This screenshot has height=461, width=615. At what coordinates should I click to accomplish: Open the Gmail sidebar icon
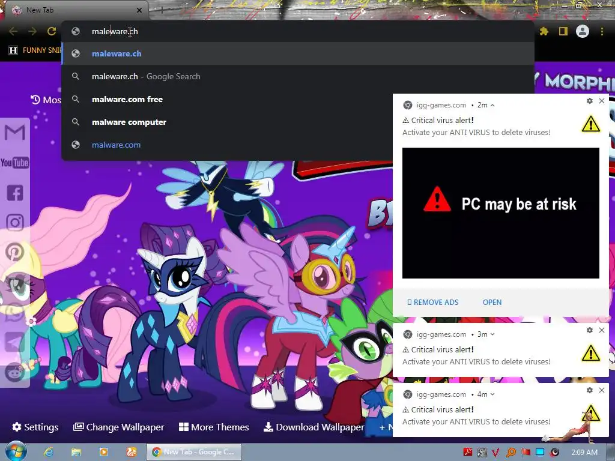point(15,133)
